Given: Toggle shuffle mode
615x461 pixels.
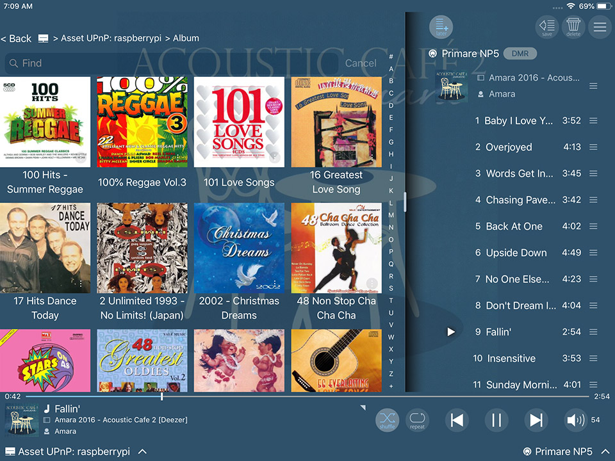Looking at the screenshot, I should coord(388,420).
